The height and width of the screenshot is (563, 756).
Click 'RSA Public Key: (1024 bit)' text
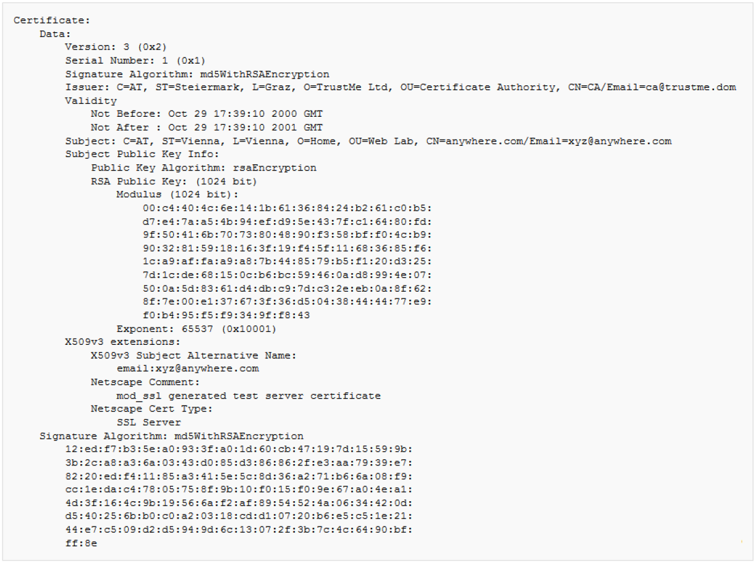pos(174,182)
